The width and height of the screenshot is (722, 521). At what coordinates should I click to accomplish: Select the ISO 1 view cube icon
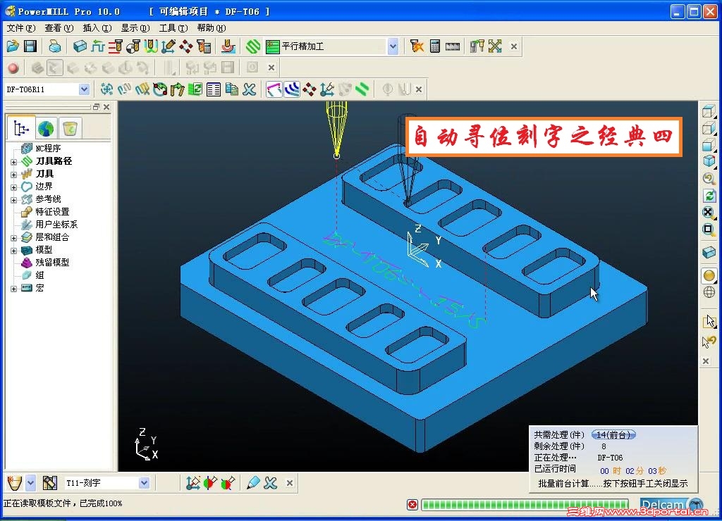tap(709, 161)
